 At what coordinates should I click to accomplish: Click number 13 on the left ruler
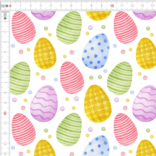coord(5,144)
